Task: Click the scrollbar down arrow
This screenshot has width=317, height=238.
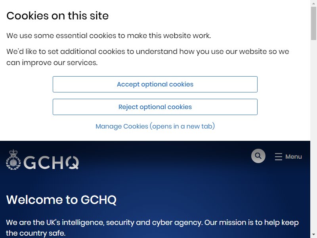Action: (x=313, y=236)
